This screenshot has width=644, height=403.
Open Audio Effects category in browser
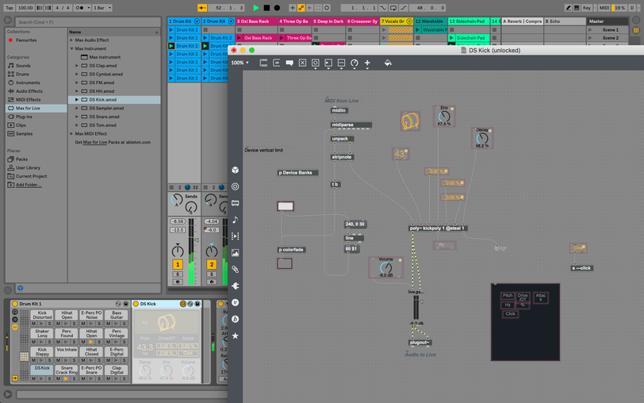29,91
